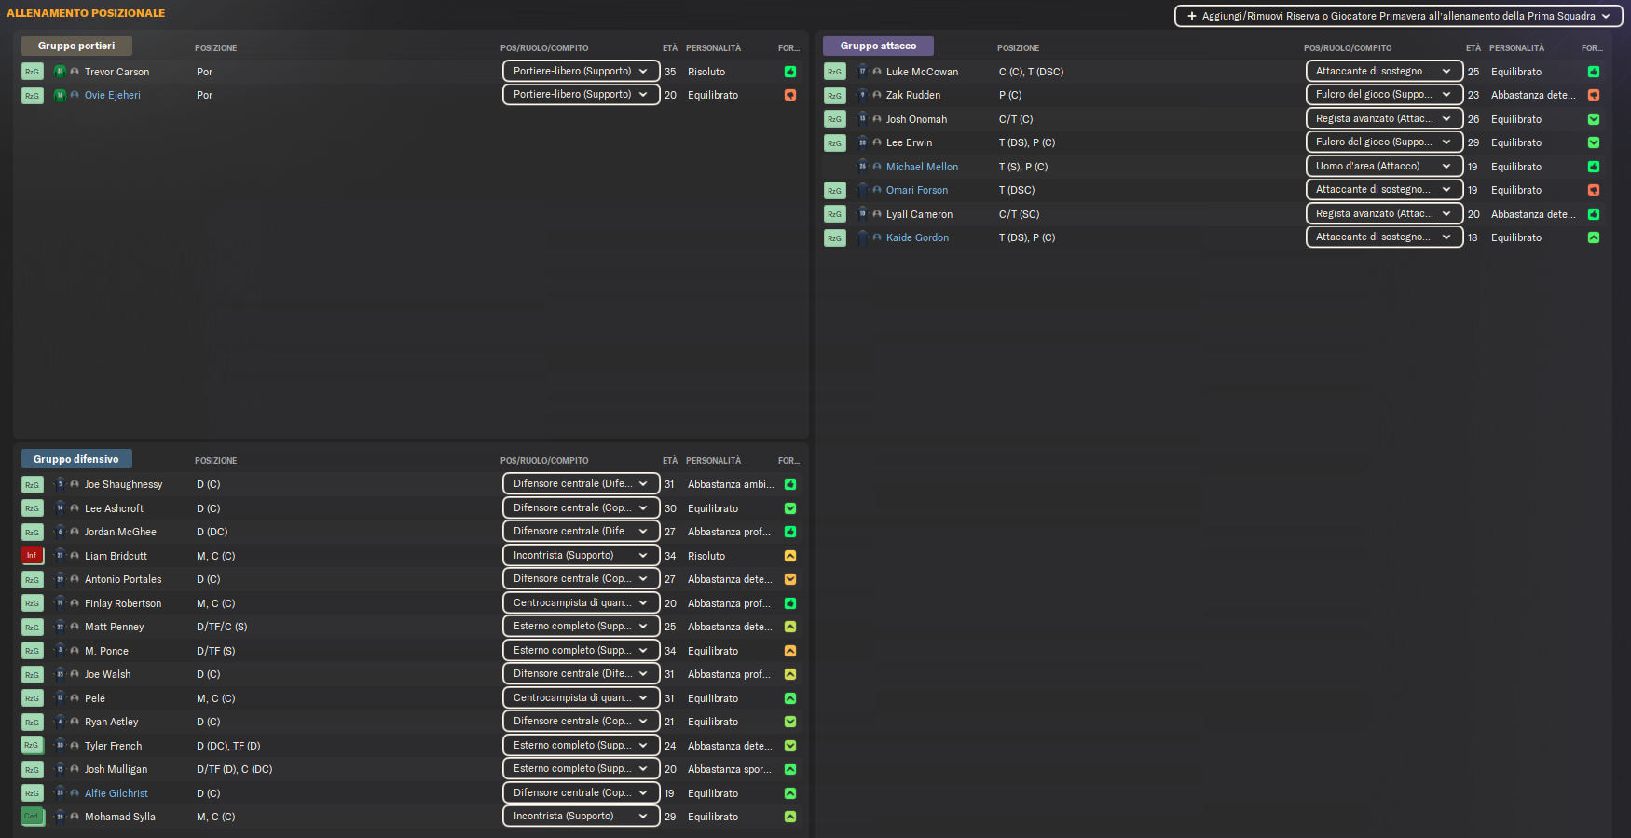Image resolution: width=1631 pixels, height=838 pixels.
Task: Open Aggiungi/Rimuovi Riserva o Giocatore Primavera dropdown
Action: point(1398,16)
